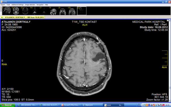The height and width of the screenshot is (107, 171).
Task: Select the ATAJANOV, DORTKULY MR study tab
Action: tap(22, 17)
